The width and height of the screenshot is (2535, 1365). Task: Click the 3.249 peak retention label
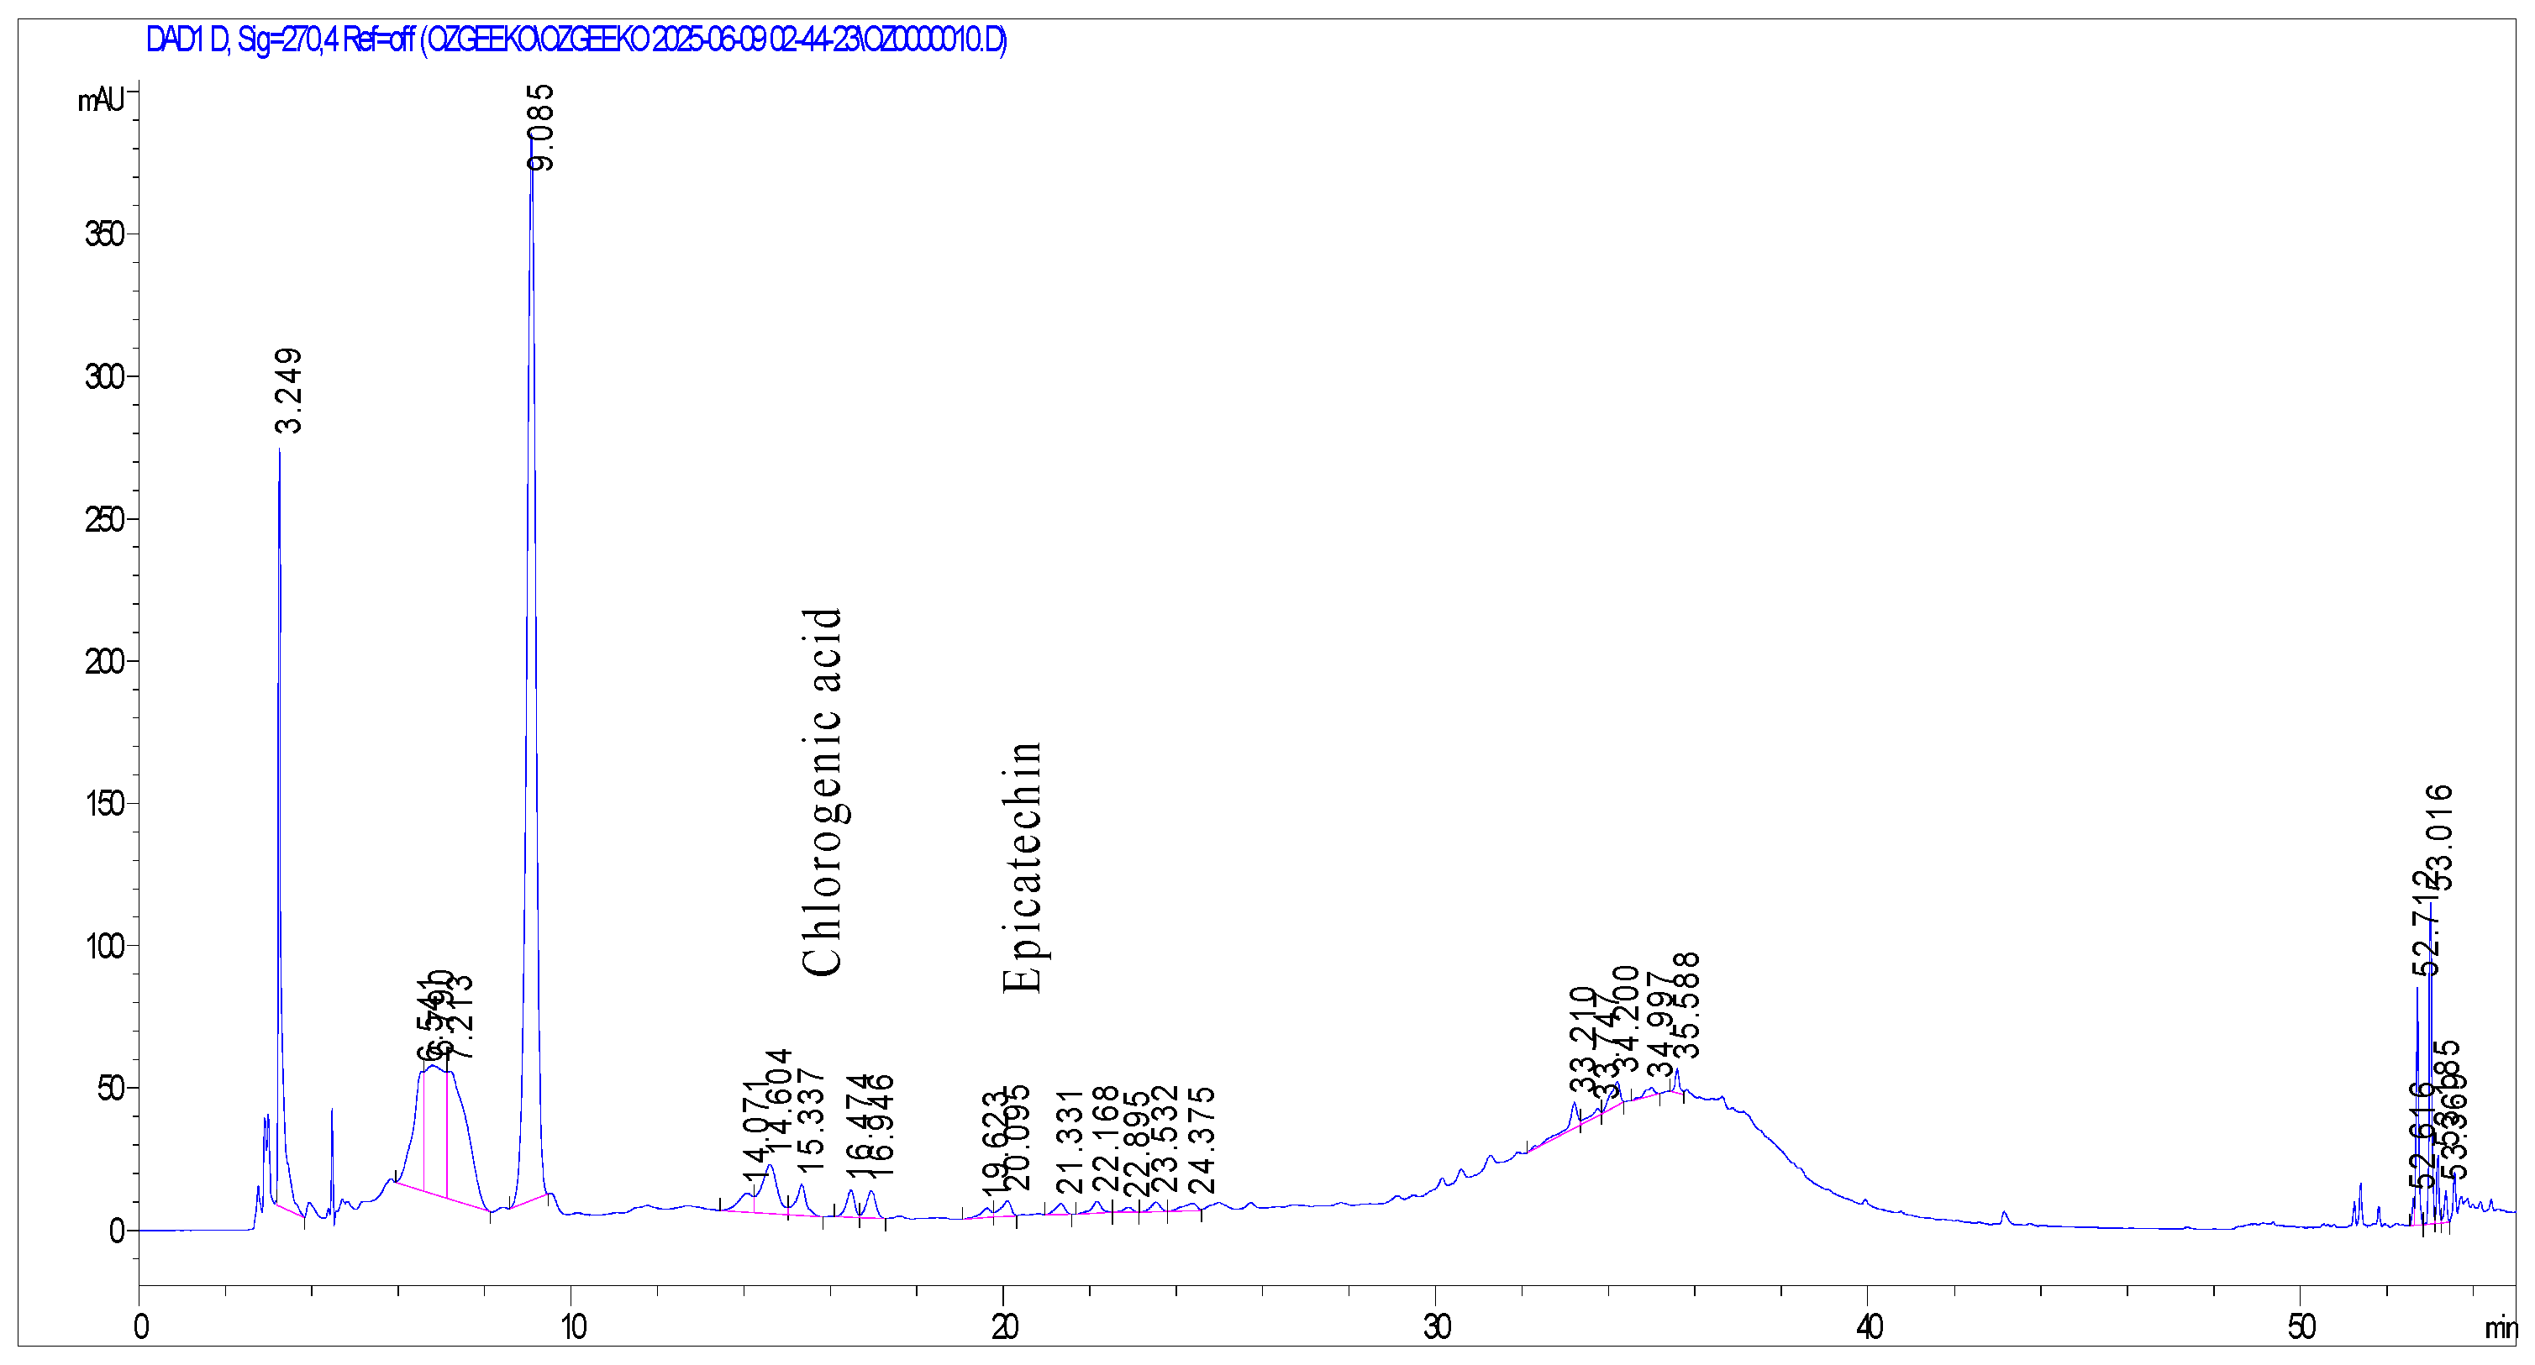(x=288, y=391)
